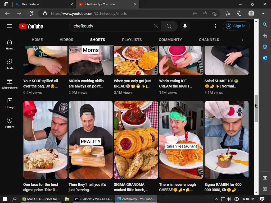The image size is (271, 203).
Task: Open Windows taskbar search
Action: tap(14, 199)
